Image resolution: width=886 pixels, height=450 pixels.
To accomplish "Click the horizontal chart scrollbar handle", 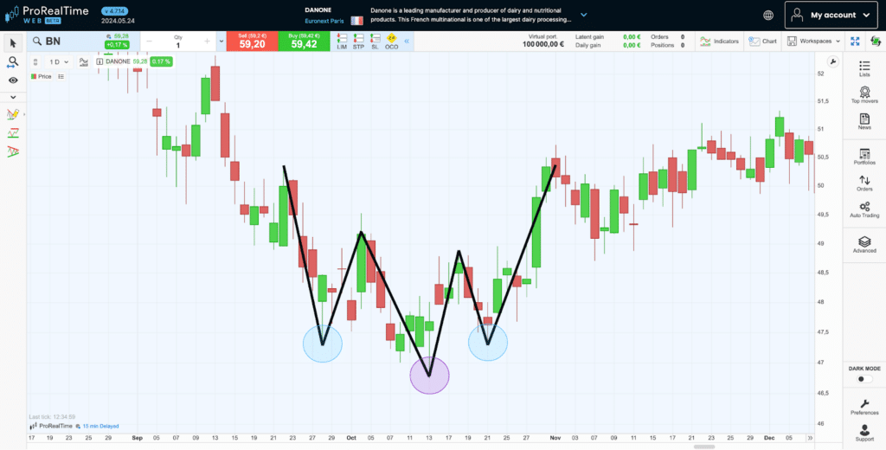I will [x=703, y=447].
